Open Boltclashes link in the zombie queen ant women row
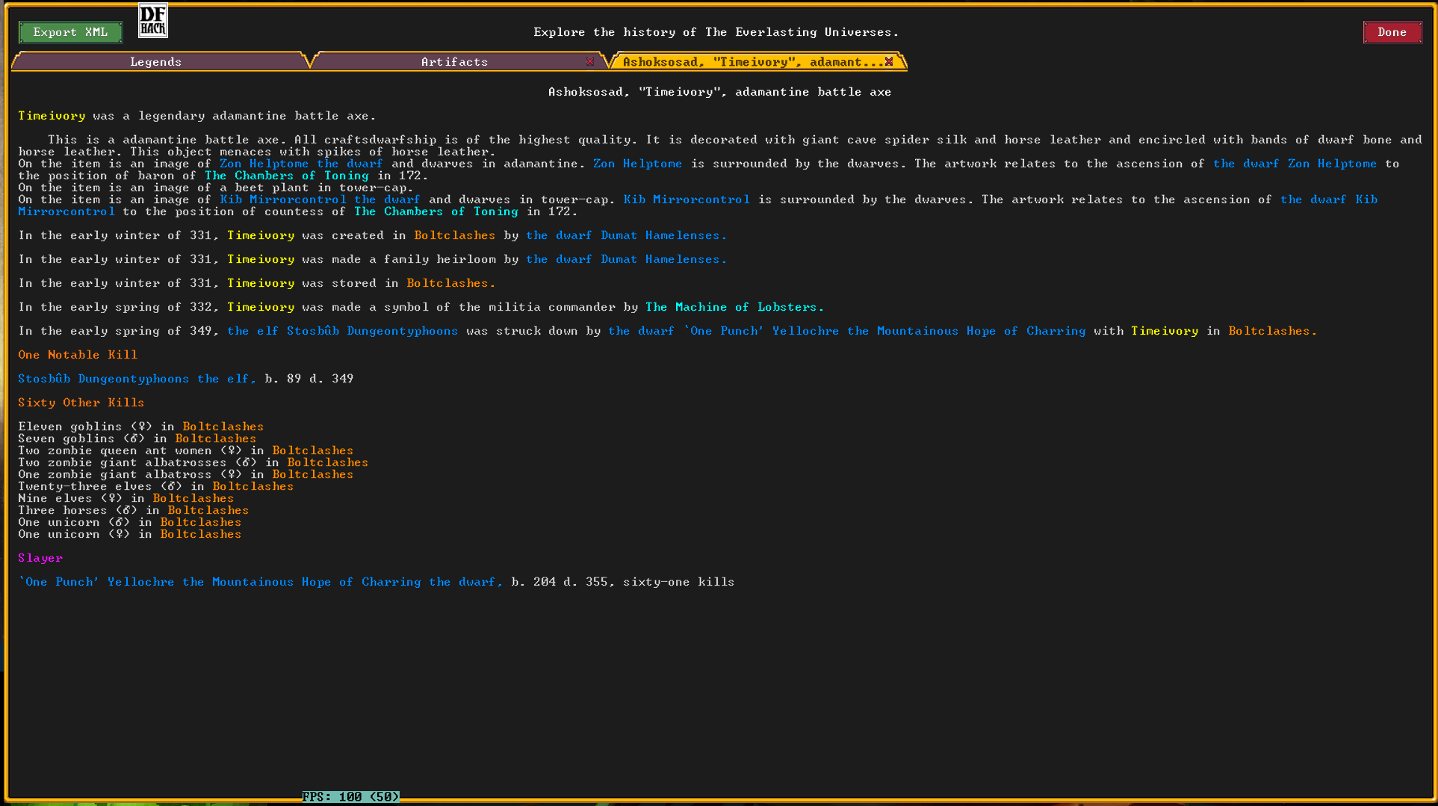 tap(313, 450)
